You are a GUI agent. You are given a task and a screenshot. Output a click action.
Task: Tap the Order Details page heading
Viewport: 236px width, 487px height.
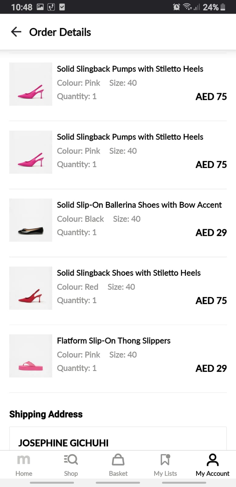60,32
